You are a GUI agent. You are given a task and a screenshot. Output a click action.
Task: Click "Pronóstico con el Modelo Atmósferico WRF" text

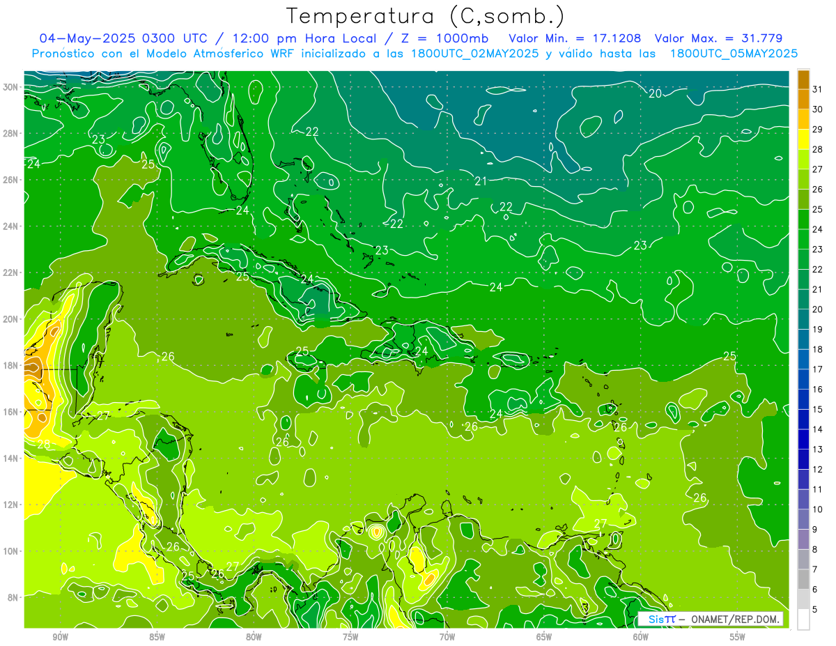coord(164,53)
